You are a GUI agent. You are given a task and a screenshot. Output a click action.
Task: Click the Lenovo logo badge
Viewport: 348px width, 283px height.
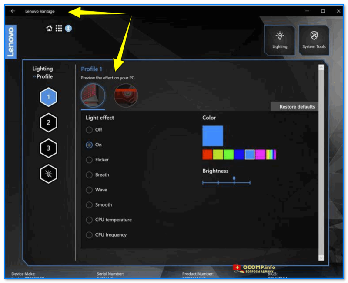click(10, 41)
